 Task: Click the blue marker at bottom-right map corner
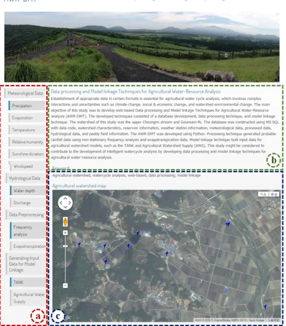[x=265, y=306]
